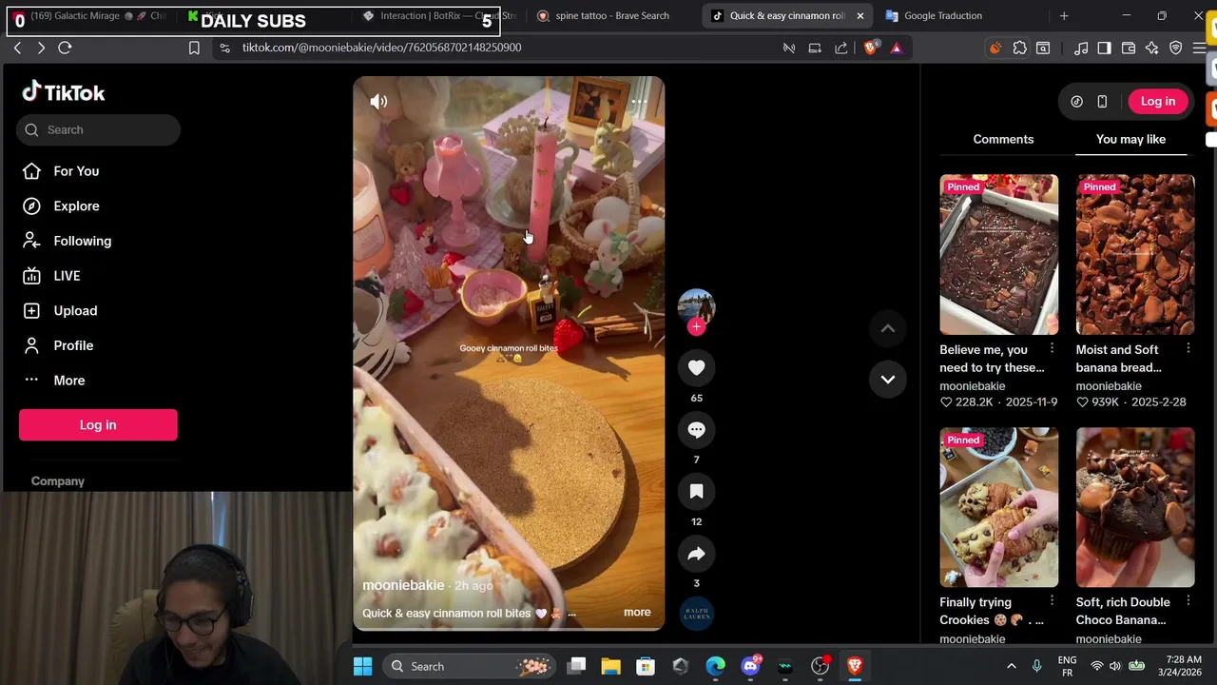
Task: Open Upload in the sidebar
Action: [x=75, y=310]
